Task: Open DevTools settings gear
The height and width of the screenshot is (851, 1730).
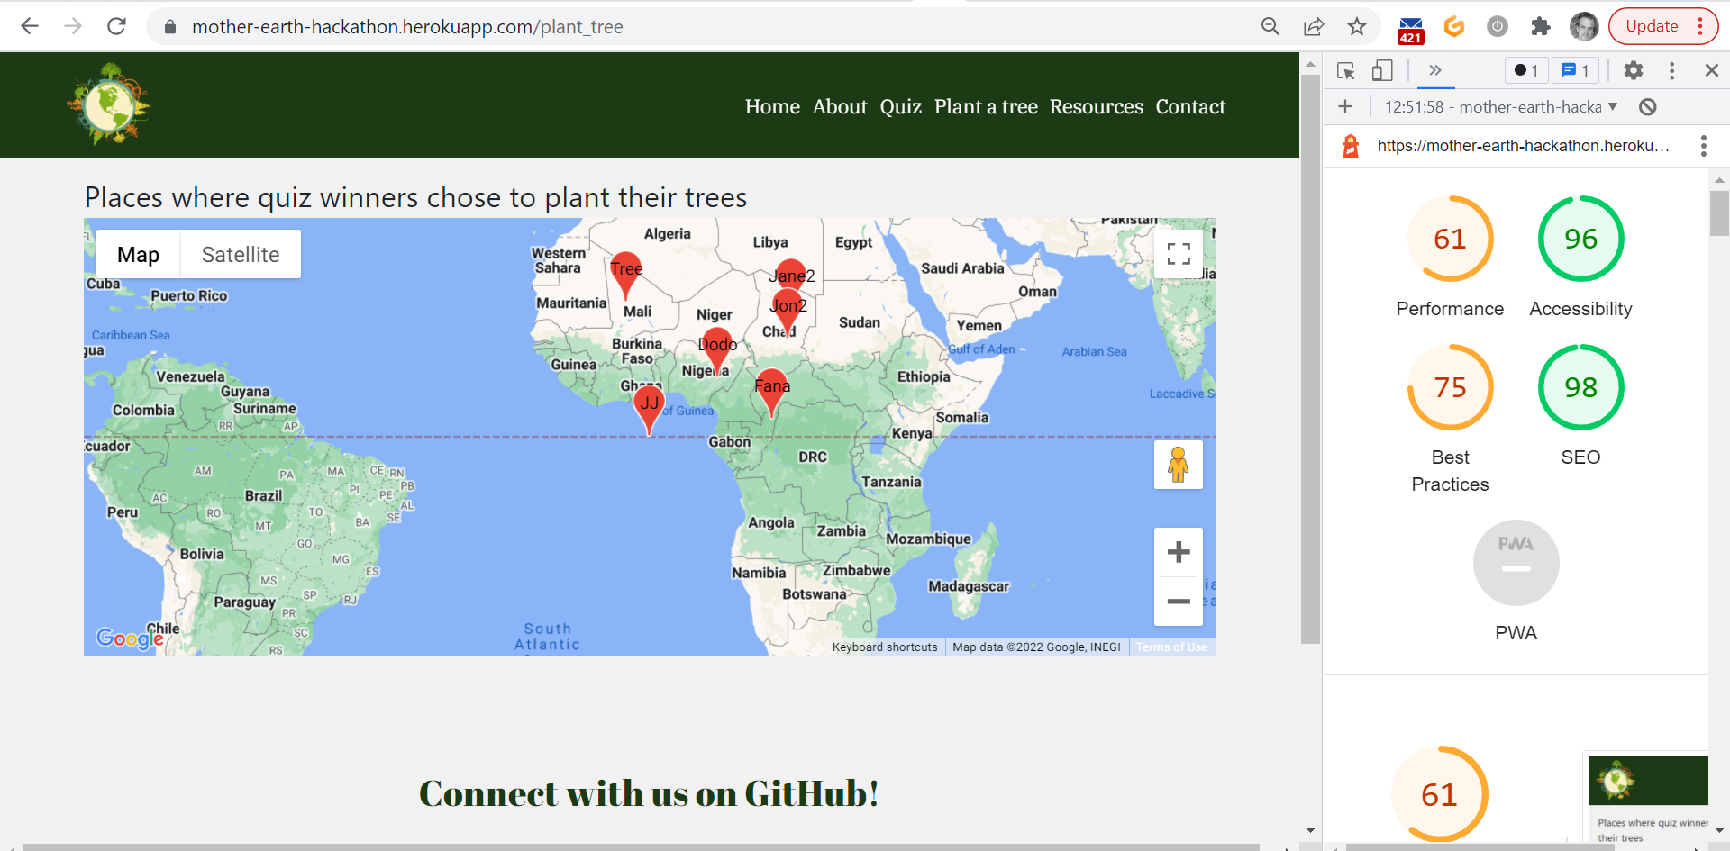Action: 1634,70
